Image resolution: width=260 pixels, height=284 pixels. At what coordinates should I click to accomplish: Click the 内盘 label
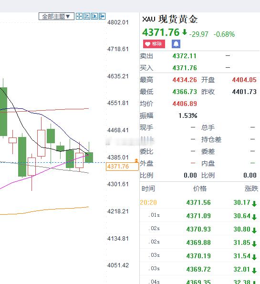click(208, 163)
